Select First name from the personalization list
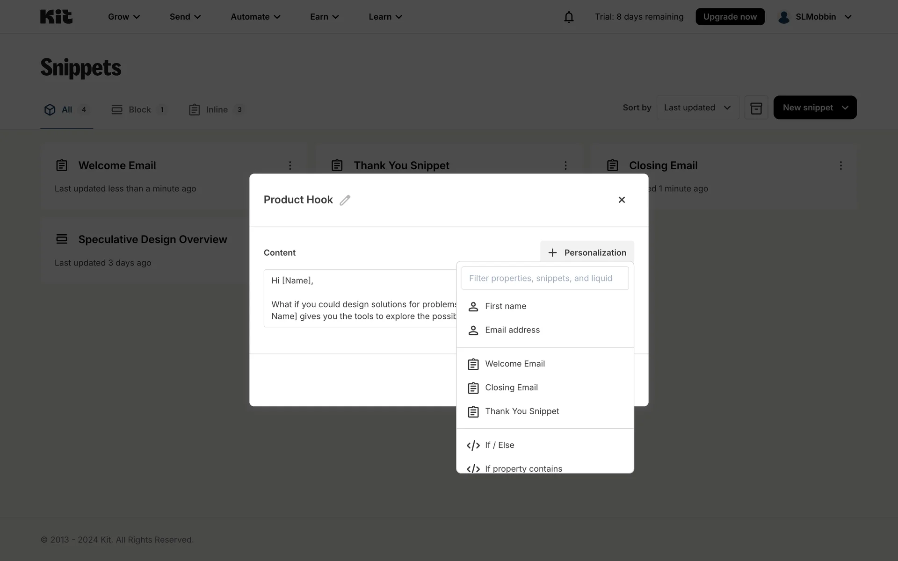898x561 pixels. (x=505, y=306)
